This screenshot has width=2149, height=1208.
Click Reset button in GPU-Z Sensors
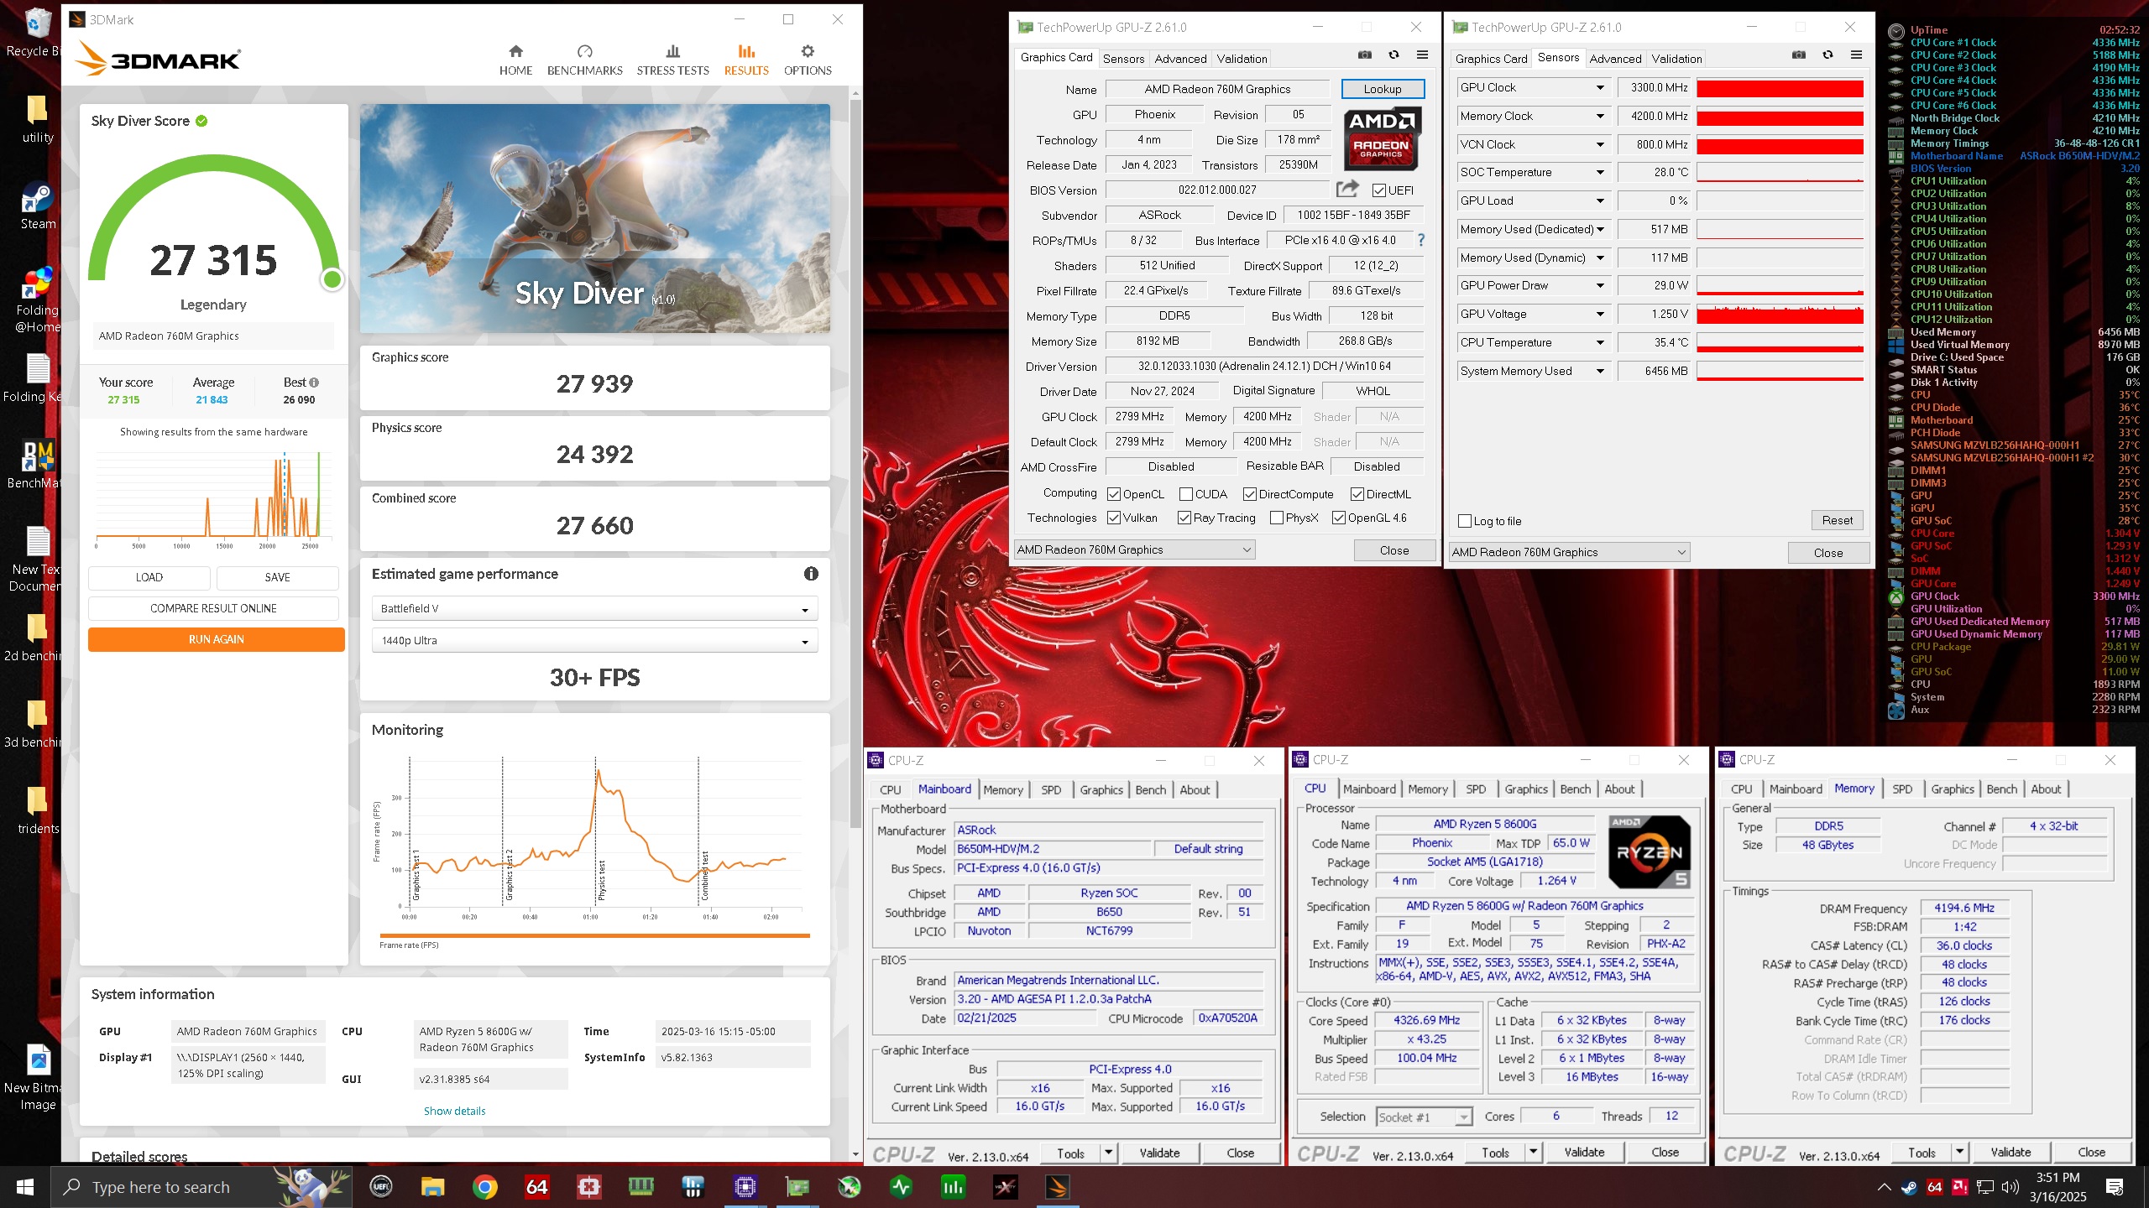click(1837, 520)
